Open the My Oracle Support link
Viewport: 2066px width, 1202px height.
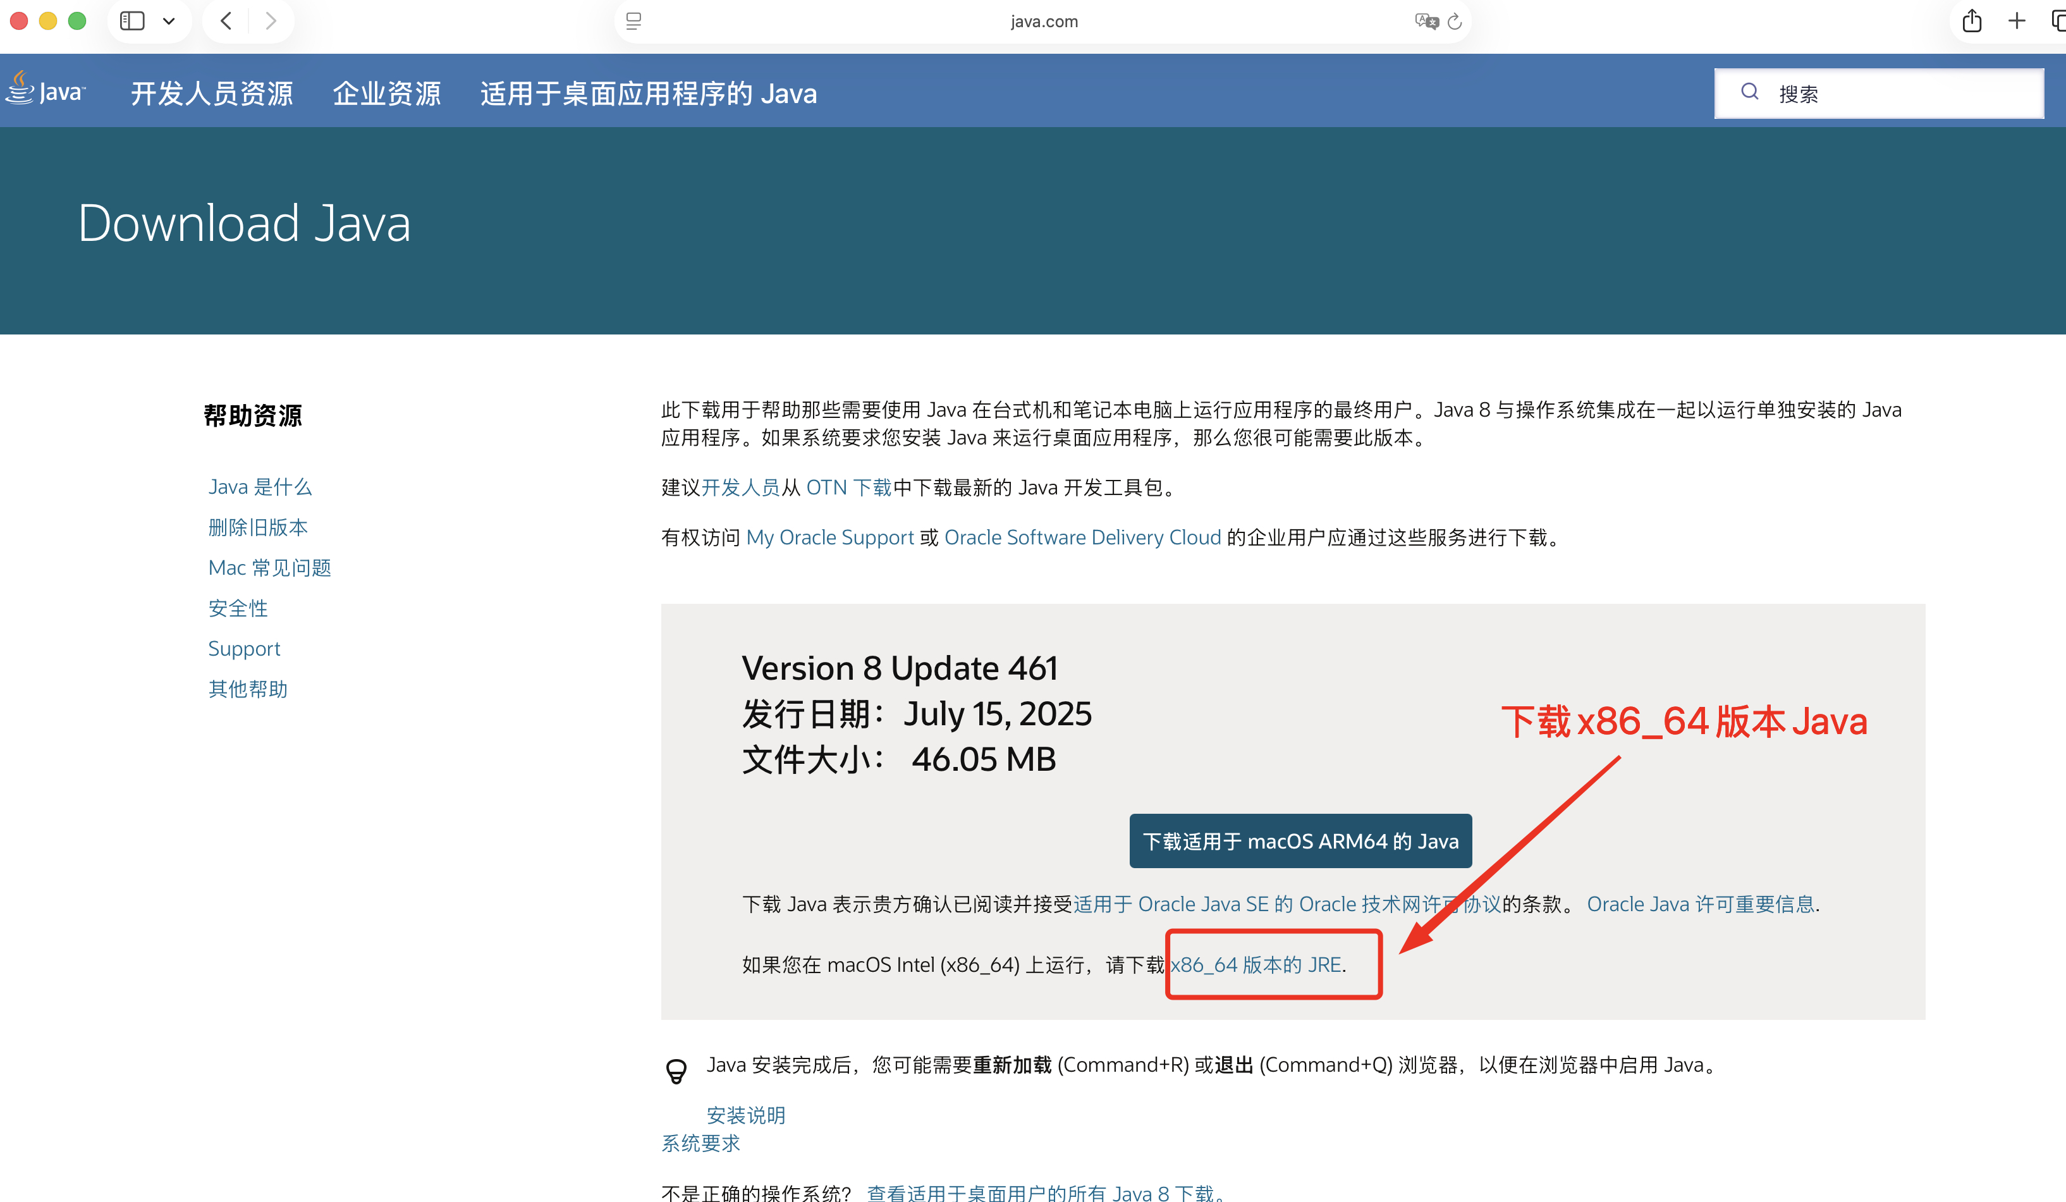(829, 537)
